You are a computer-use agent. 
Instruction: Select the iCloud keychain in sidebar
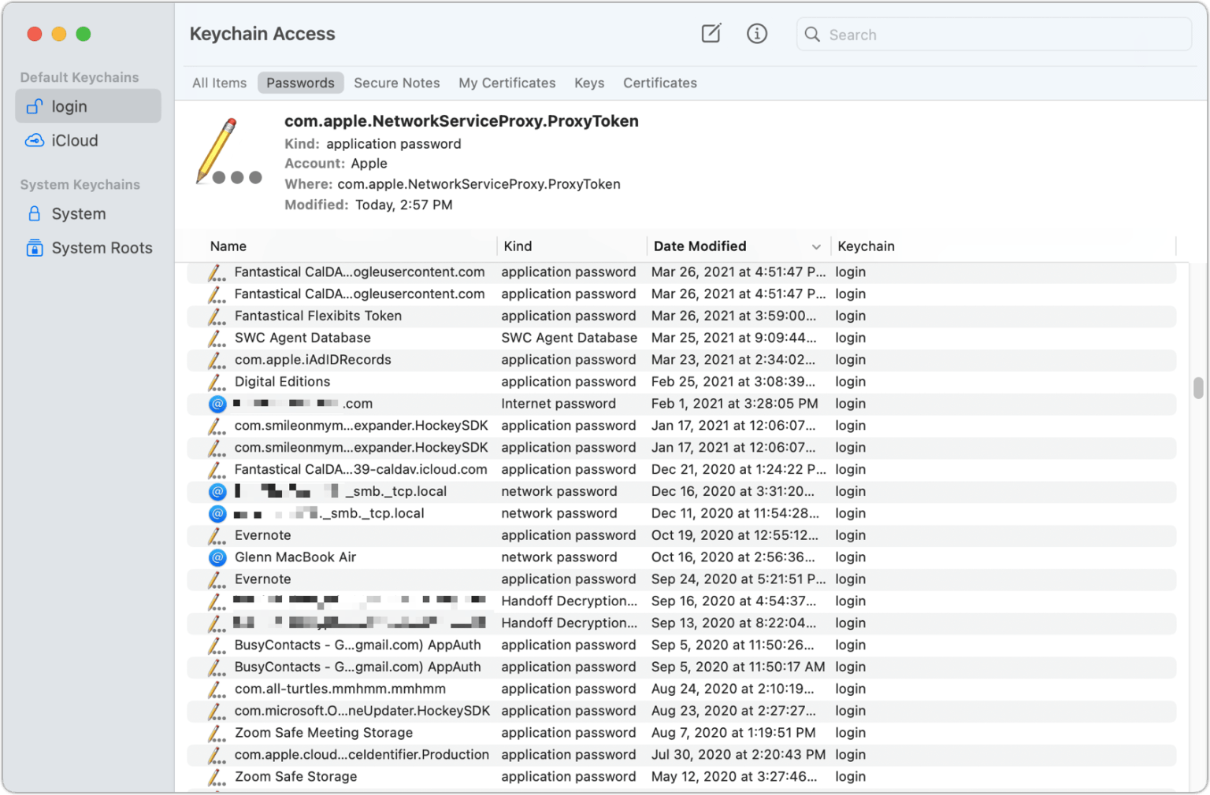74,141
